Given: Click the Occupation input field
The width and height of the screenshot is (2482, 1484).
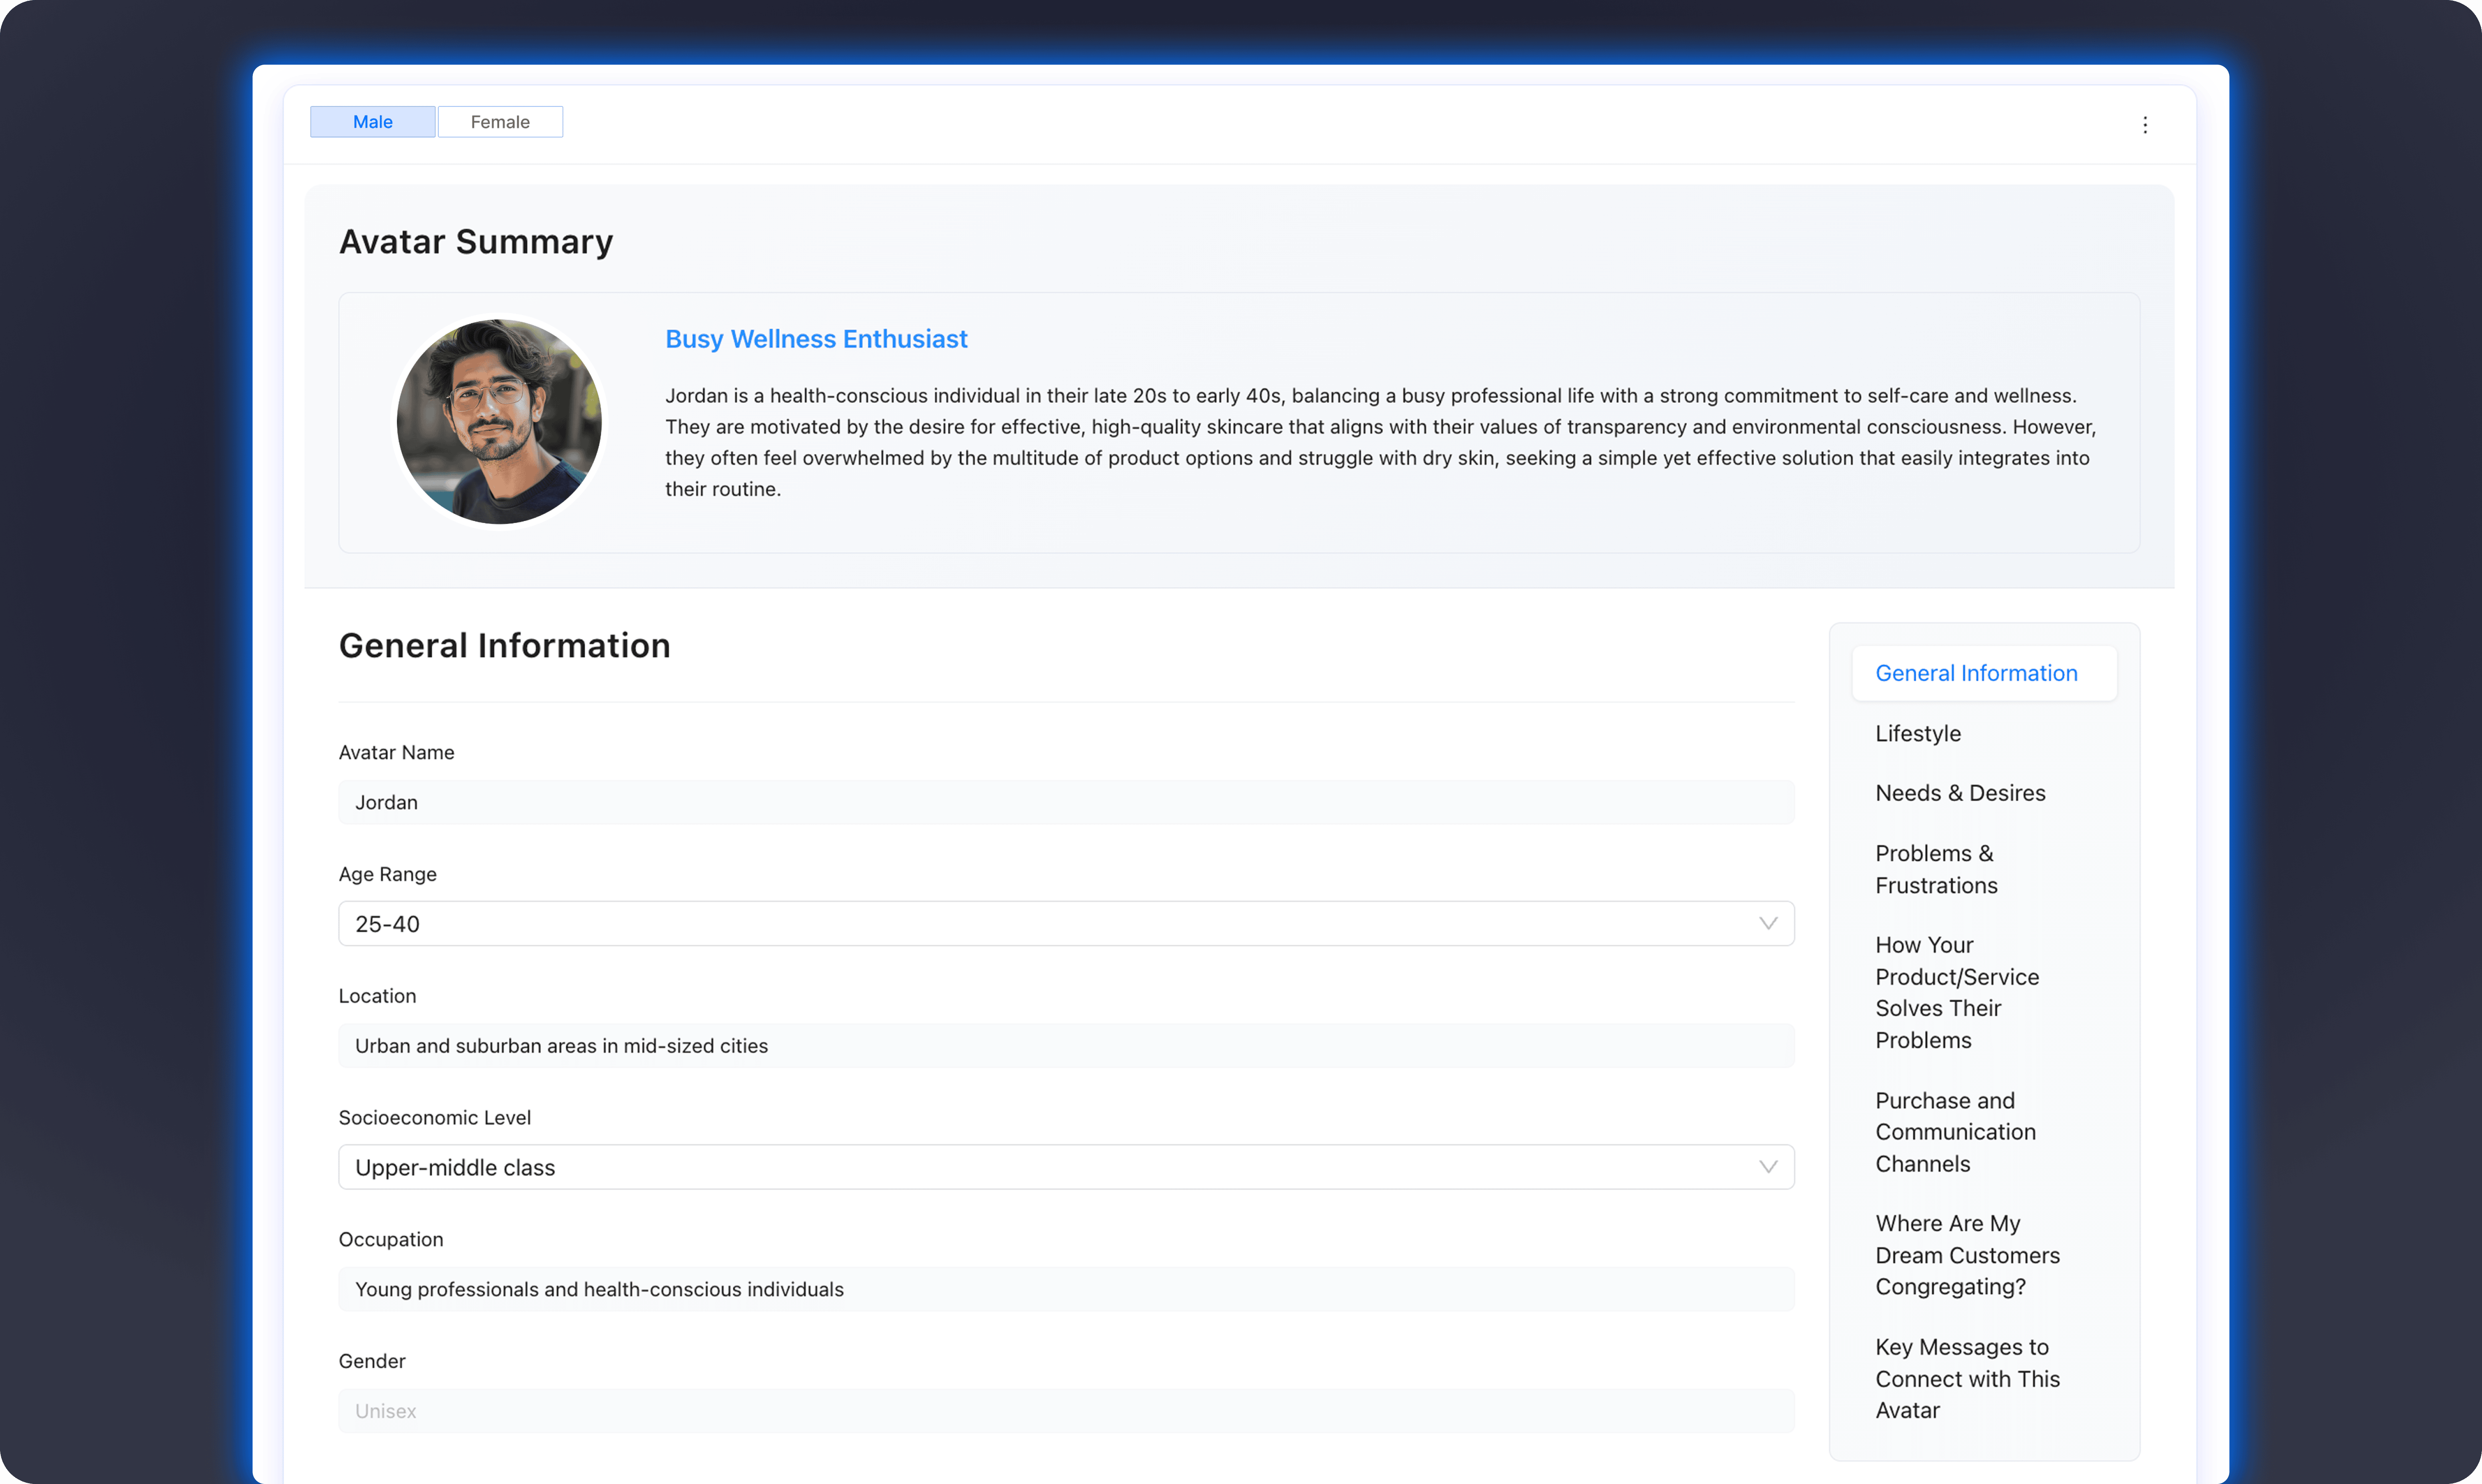Looking at the screenshot, I should (x=1065, y=1289).
